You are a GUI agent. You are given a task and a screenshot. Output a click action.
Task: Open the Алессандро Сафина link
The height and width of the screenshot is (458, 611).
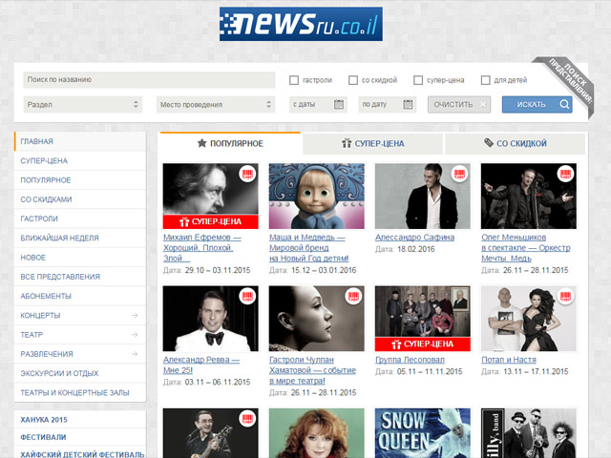414,238
